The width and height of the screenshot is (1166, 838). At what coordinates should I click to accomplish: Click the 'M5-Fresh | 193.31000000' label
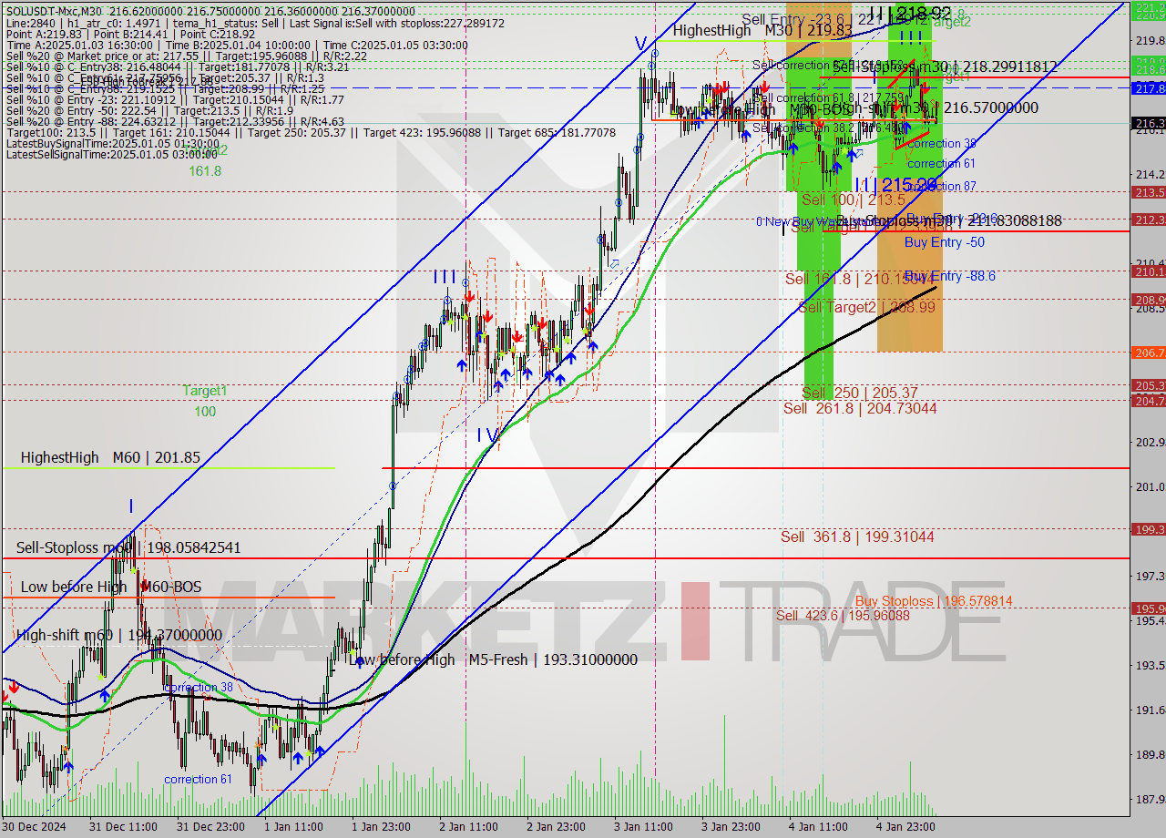tap(553, 659)
